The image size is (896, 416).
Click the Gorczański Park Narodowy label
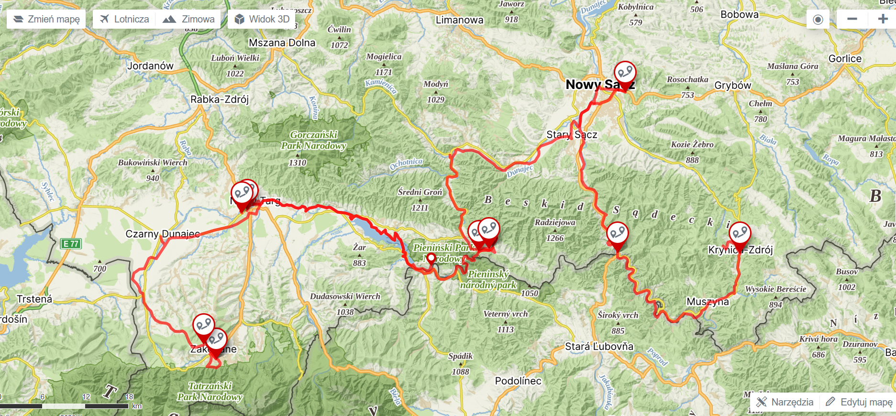[314, 140]
